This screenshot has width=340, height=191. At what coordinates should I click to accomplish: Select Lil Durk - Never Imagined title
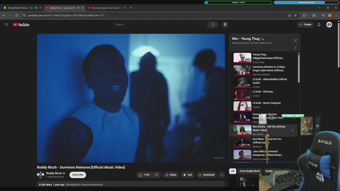click(266, 103)
